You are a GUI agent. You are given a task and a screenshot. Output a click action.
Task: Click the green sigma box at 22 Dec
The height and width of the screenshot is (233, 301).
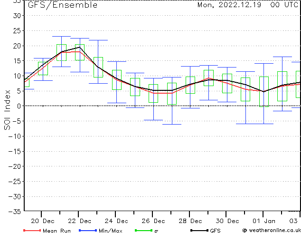pos(80,52)
